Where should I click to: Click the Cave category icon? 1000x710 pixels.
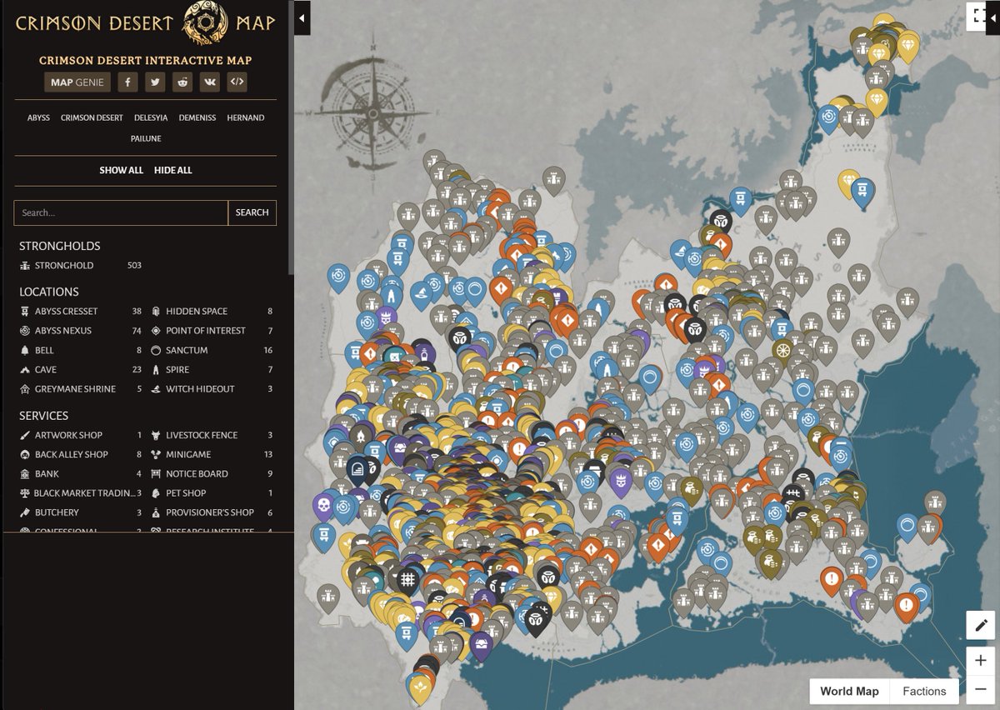(x=26, y=370)
